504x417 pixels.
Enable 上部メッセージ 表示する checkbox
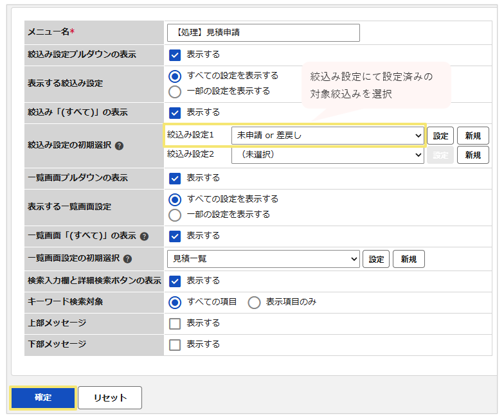[x=175, y=324]
